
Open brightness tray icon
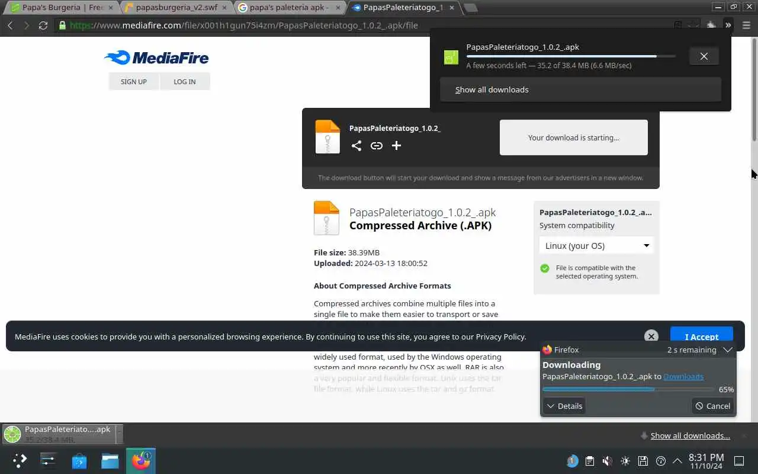click(x=625, y=461)
